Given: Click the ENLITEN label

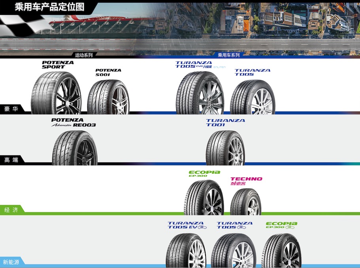Looking at the screenshot, I should coord(219,67).
